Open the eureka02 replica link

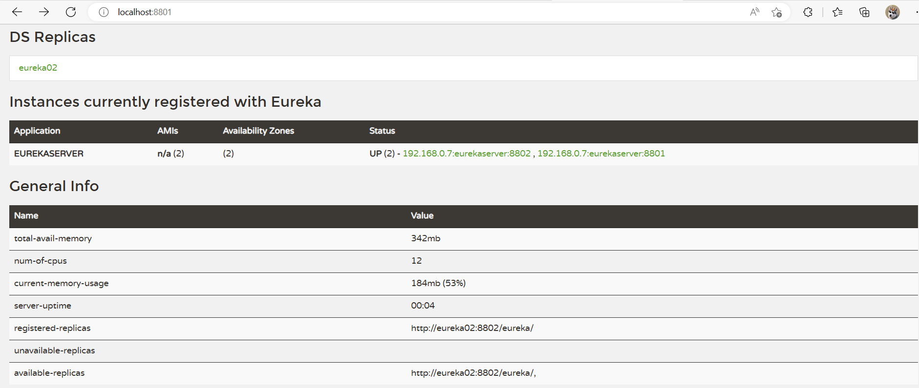[x=38, y=68]
